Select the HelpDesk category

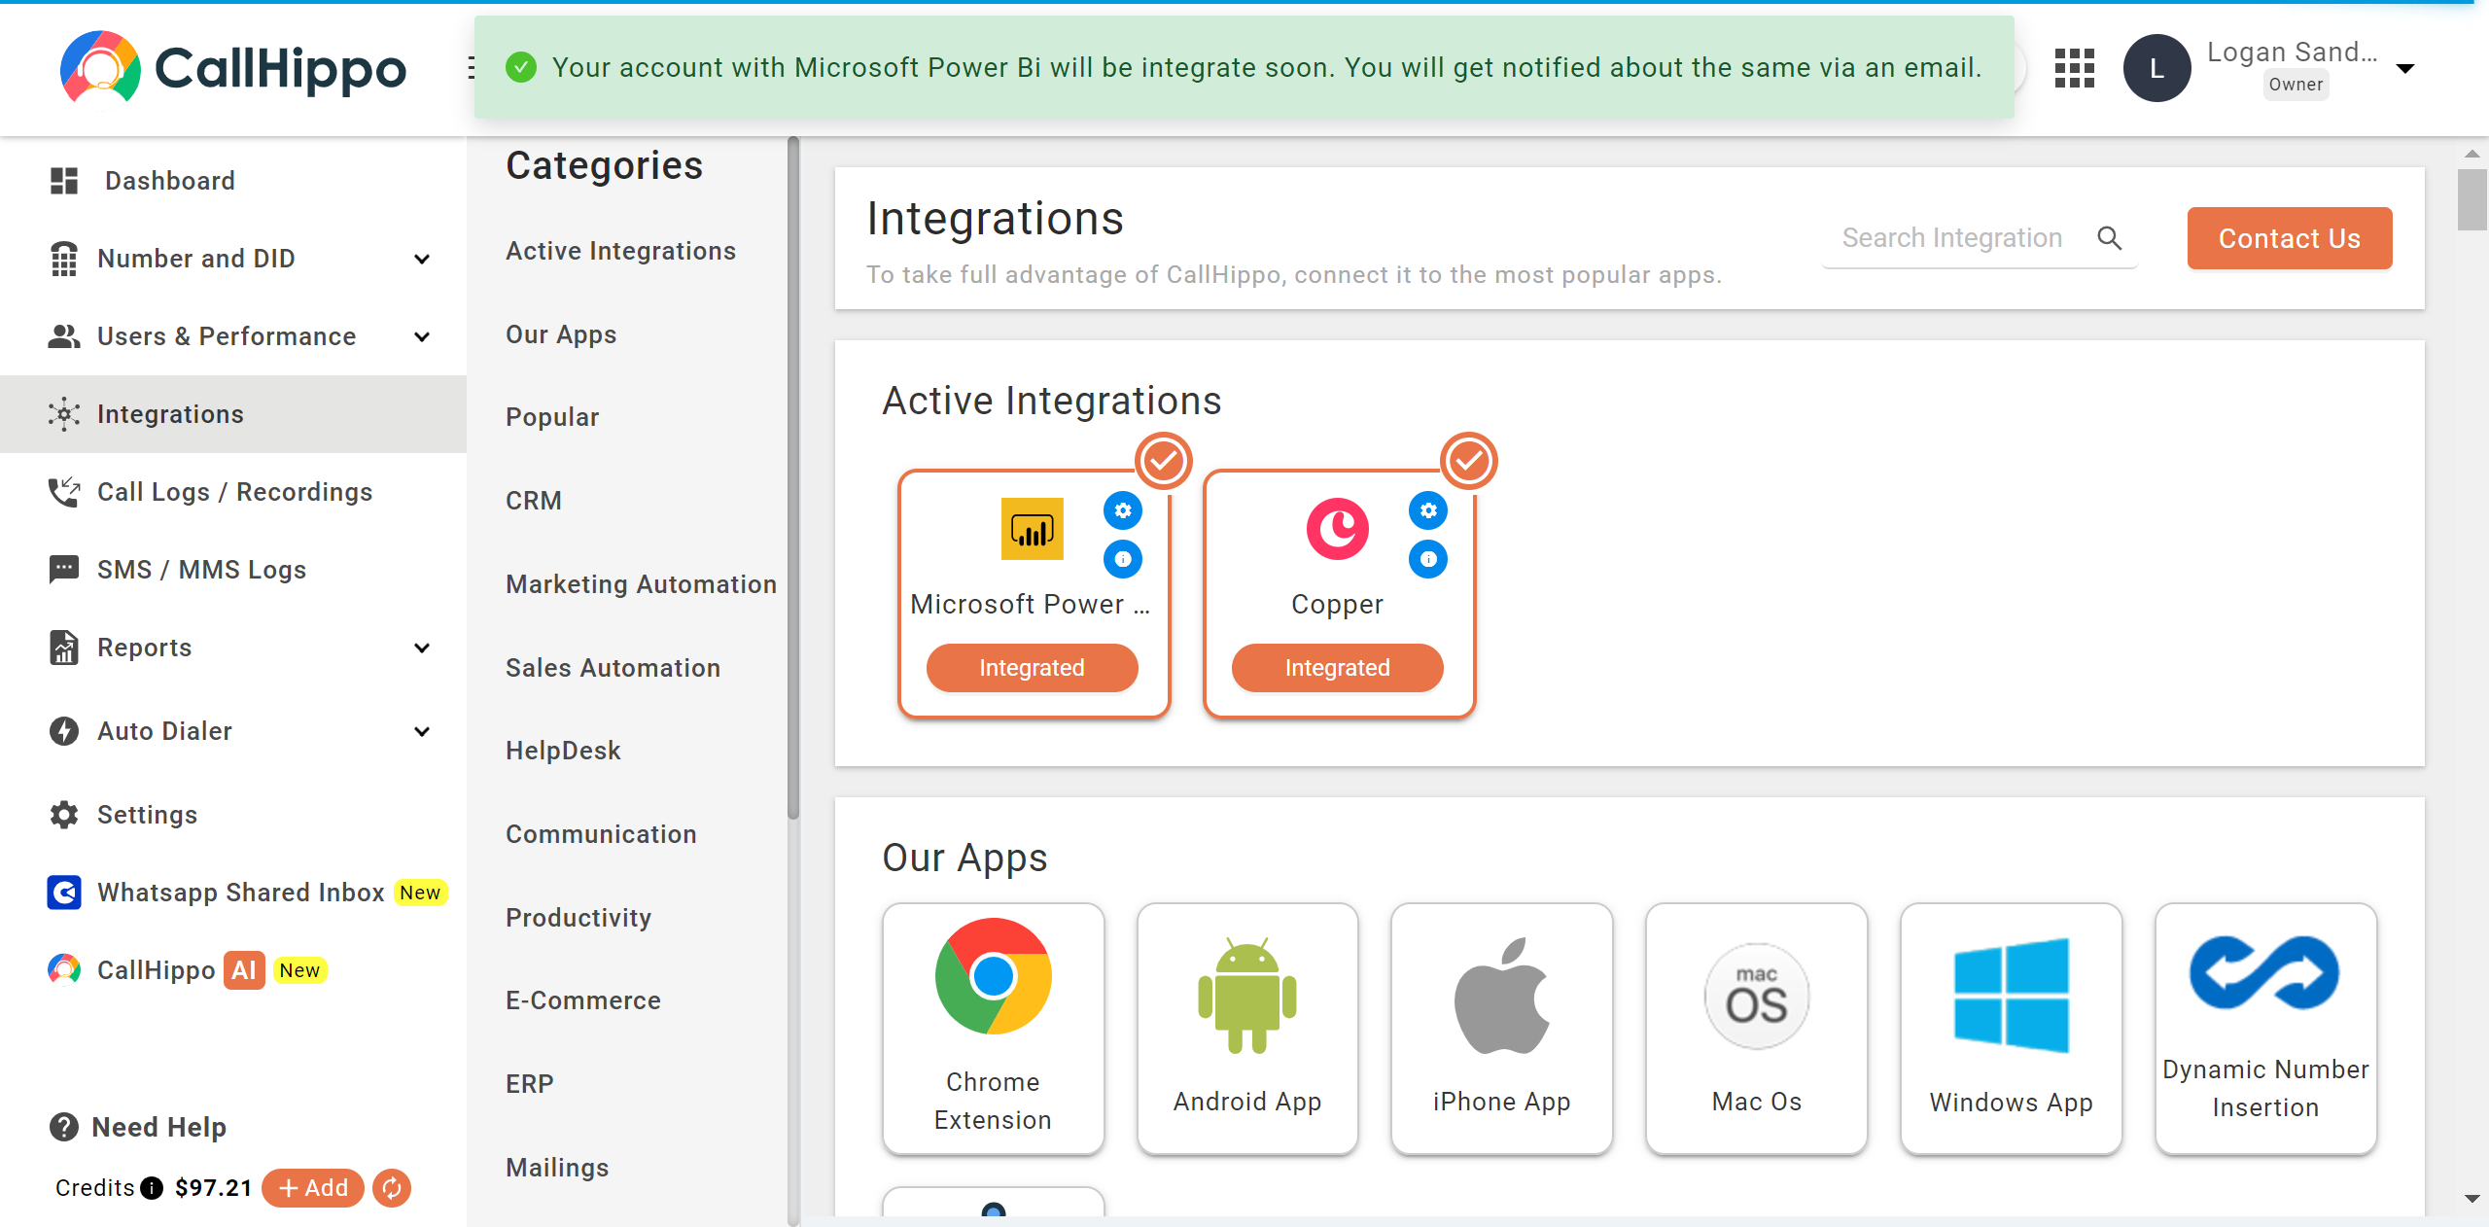point(563,751)
